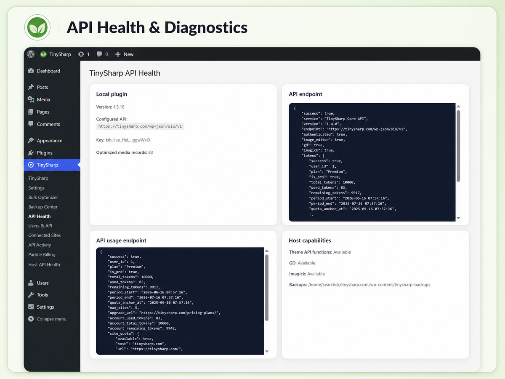505x379 pixels.
Task: Click the API usage endpoint scrollbar thumb
Action: [x=267, y=288]
